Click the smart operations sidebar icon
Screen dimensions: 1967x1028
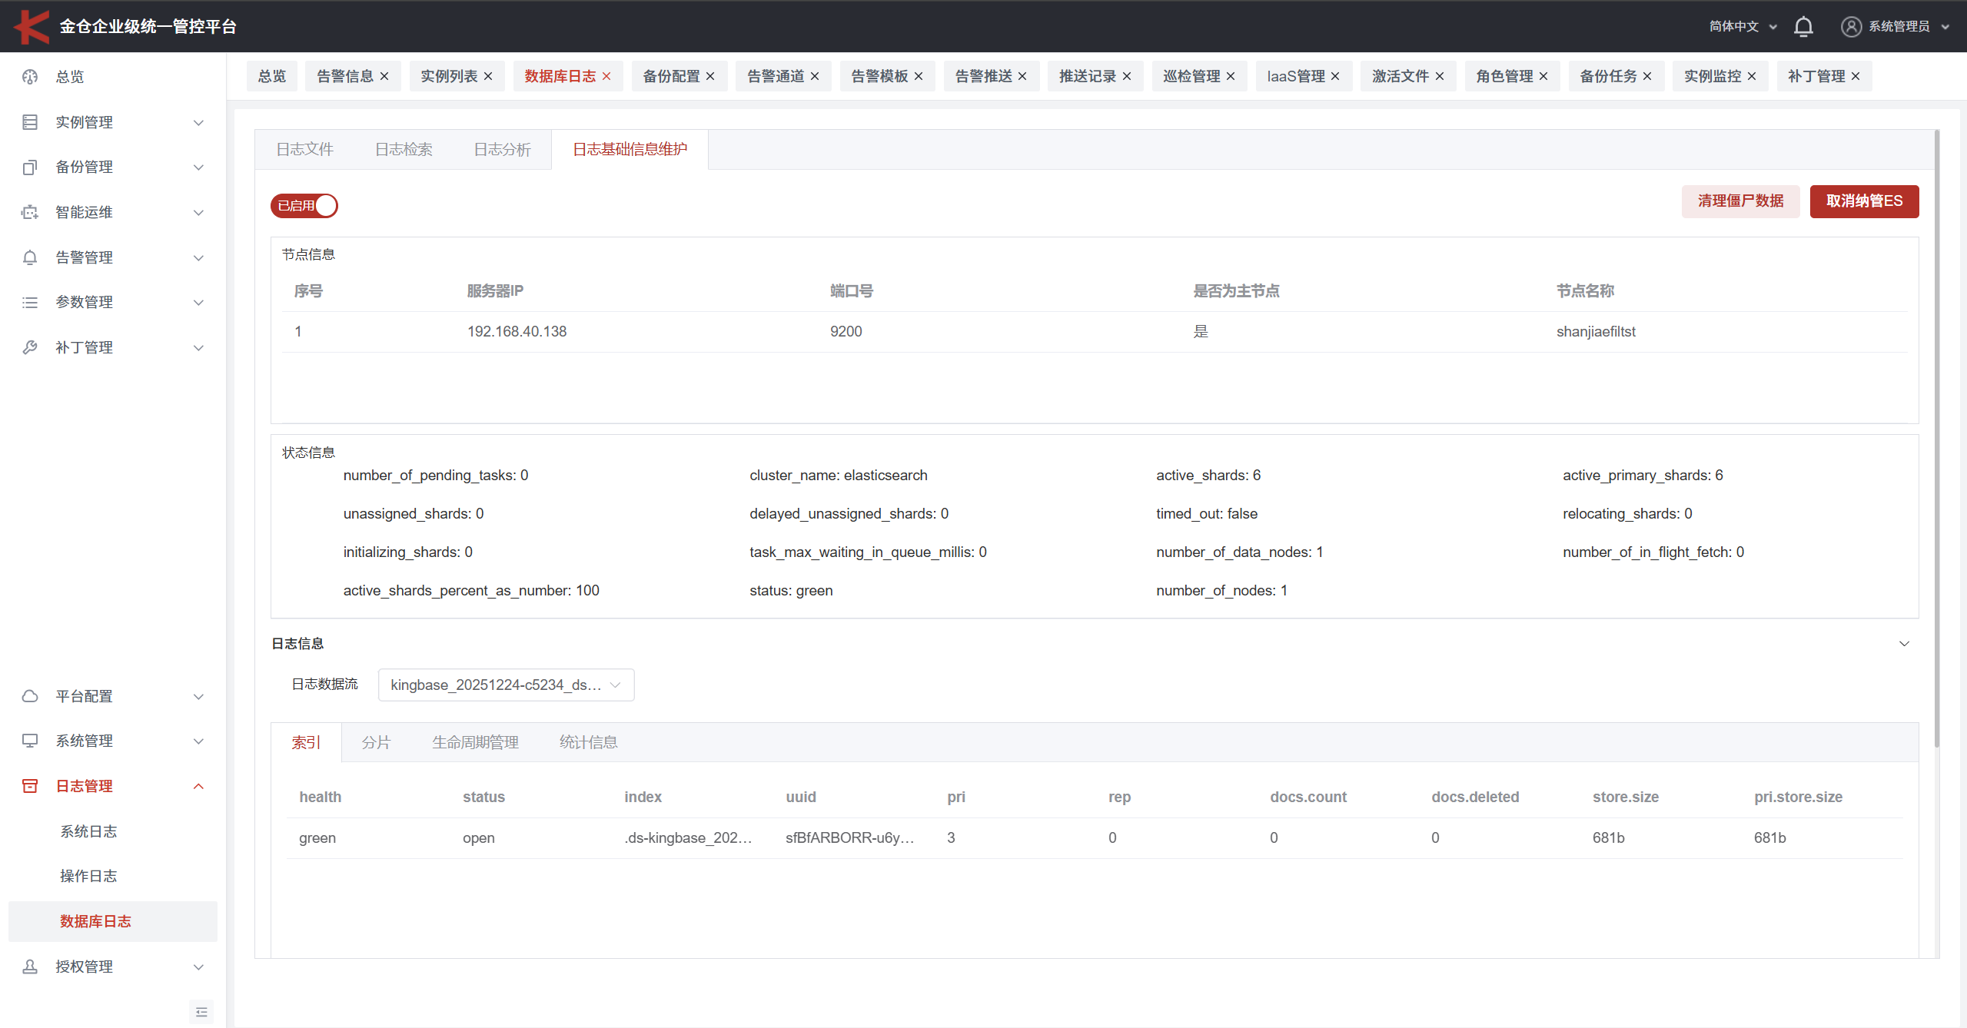point(30,212)
